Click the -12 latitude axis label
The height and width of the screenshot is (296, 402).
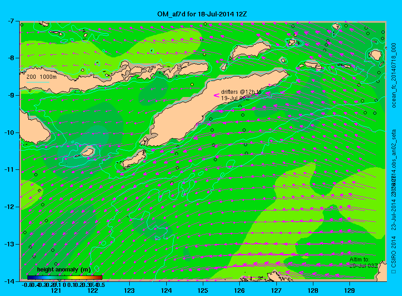click(x=9, y=207)
